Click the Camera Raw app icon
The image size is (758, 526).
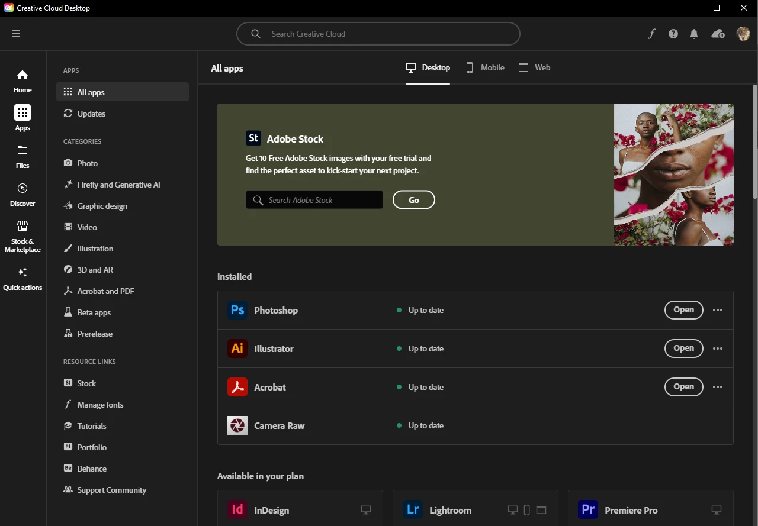coord(237,425)
